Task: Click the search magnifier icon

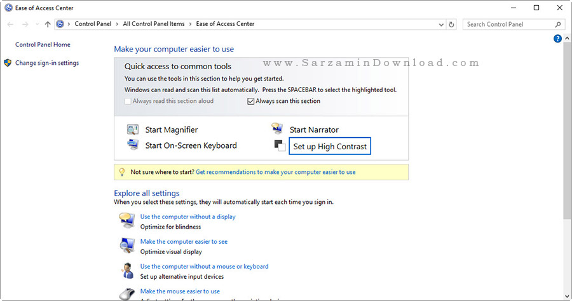Action: coord(558,24)
